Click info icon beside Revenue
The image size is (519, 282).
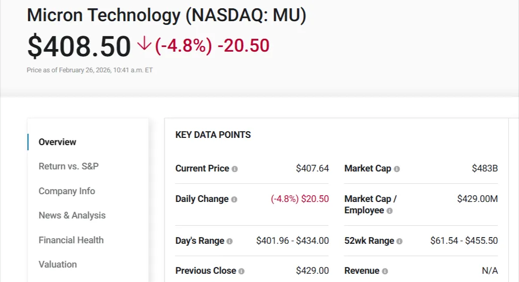tap(385, 271)
